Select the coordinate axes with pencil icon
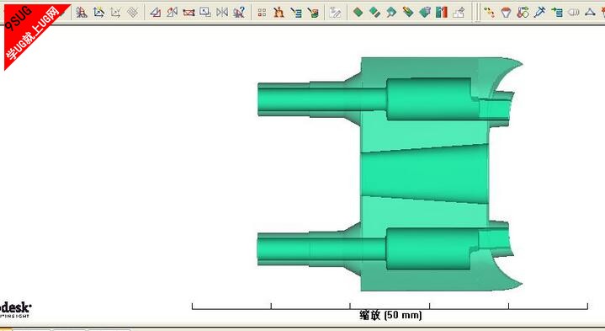The image size is (605, 331). click(x=98, y=13)
